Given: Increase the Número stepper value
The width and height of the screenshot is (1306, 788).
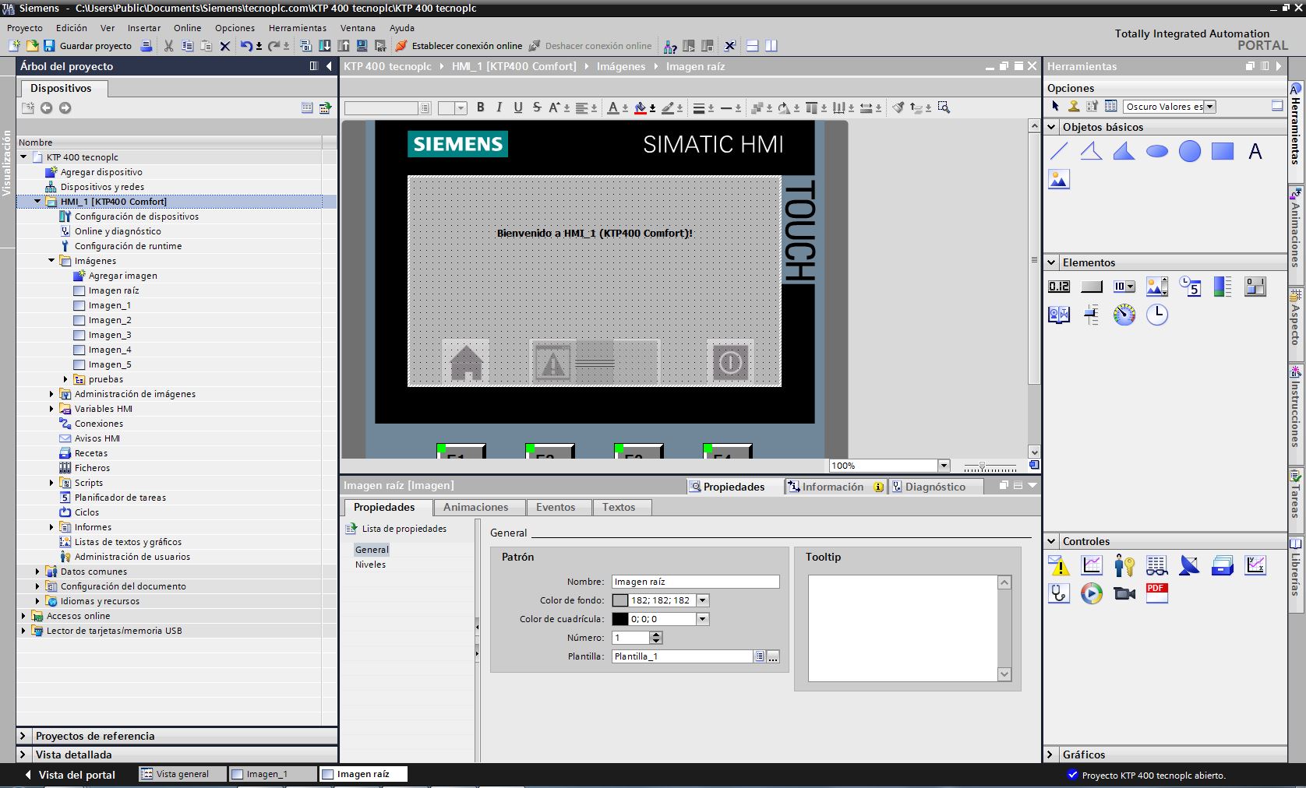Looking at the screenshot, I should coord(656,635).
